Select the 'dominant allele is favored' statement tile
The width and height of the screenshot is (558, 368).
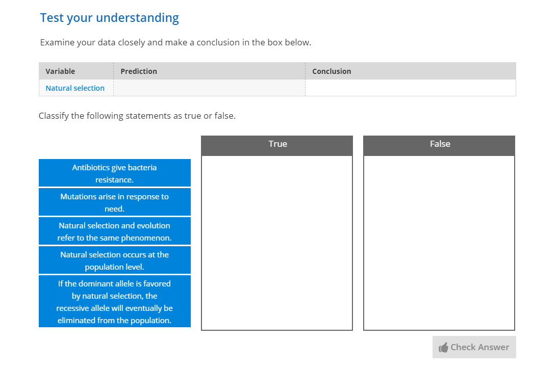click(x=114, y=302)
